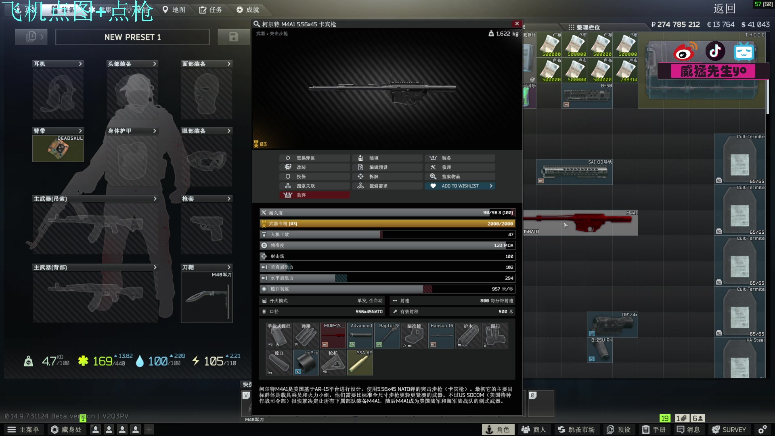
Task: Open the 地图 map tab
Action: [x=174, y=10]
